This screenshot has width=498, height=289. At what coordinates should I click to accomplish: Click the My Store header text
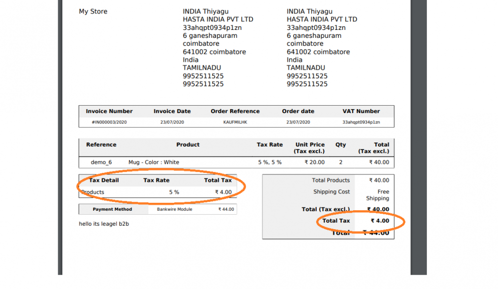[93, 11]
